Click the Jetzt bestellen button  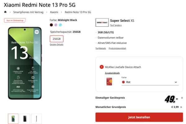(x=139, y=117)
